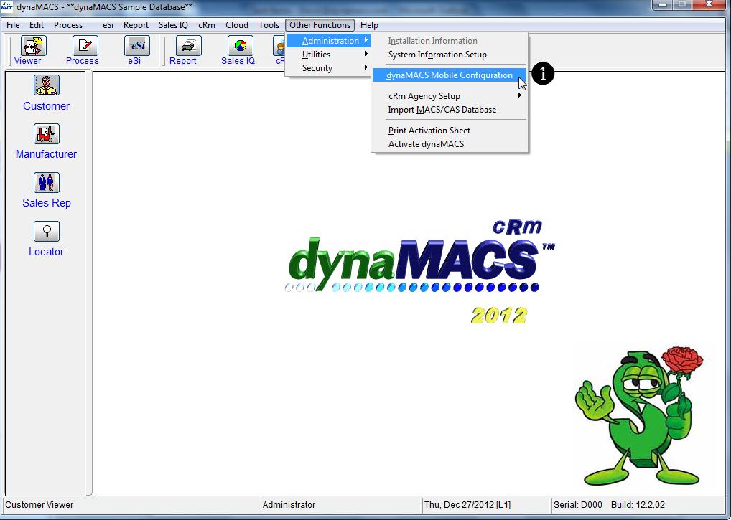Image resolution: width=731 pixels, height=520 pixels.
Task: Choose Activate dynaMACS
Action: [x=450, y=144]
